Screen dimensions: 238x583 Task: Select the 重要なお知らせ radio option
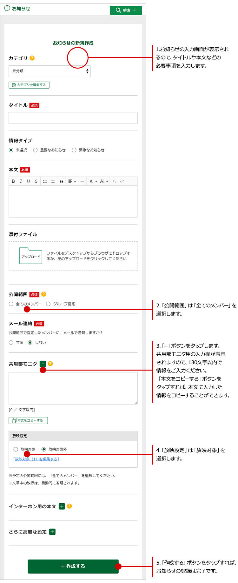point(36,150)
